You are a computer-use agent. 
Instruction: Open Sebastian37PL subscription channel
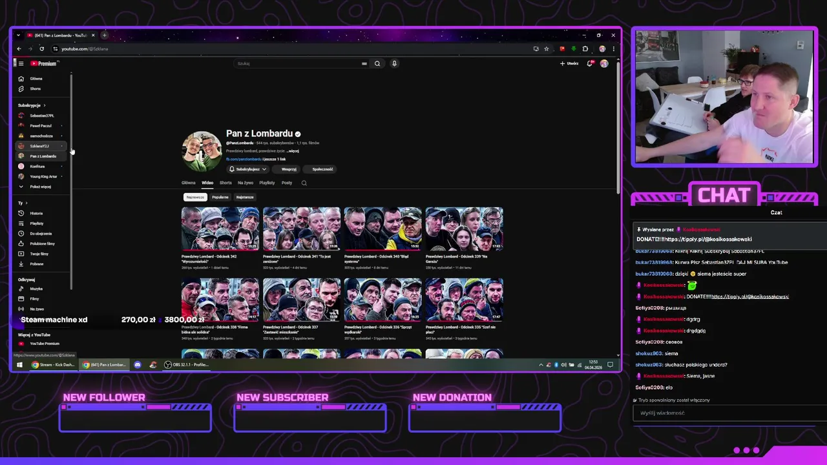click(42, 116)
